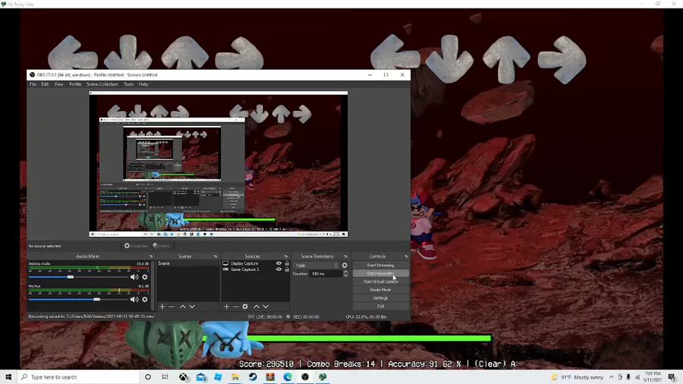Viewport: 683px width, 384px height.
Task: Click Windows Start button
Action: pyautogui.click(x=8, y=377)
